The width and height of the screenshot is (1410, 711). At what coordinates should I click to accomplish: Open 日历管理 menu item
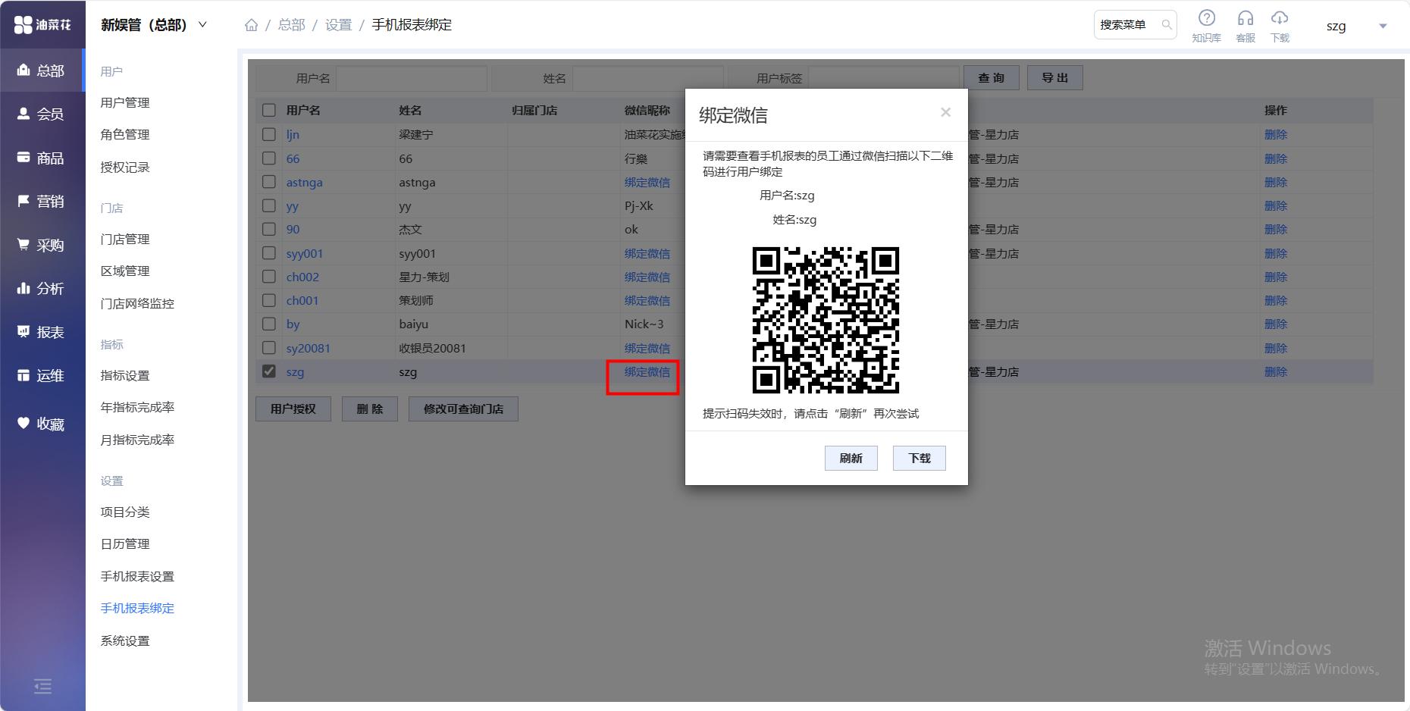coord(125,543)
